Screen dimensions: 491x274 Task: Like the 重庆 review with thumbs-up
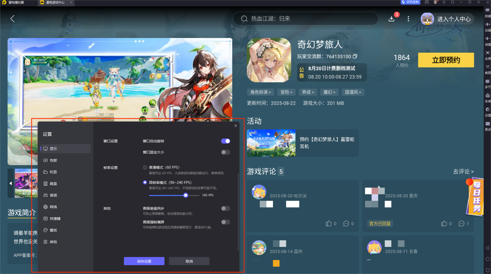click(x=444, y=223)
